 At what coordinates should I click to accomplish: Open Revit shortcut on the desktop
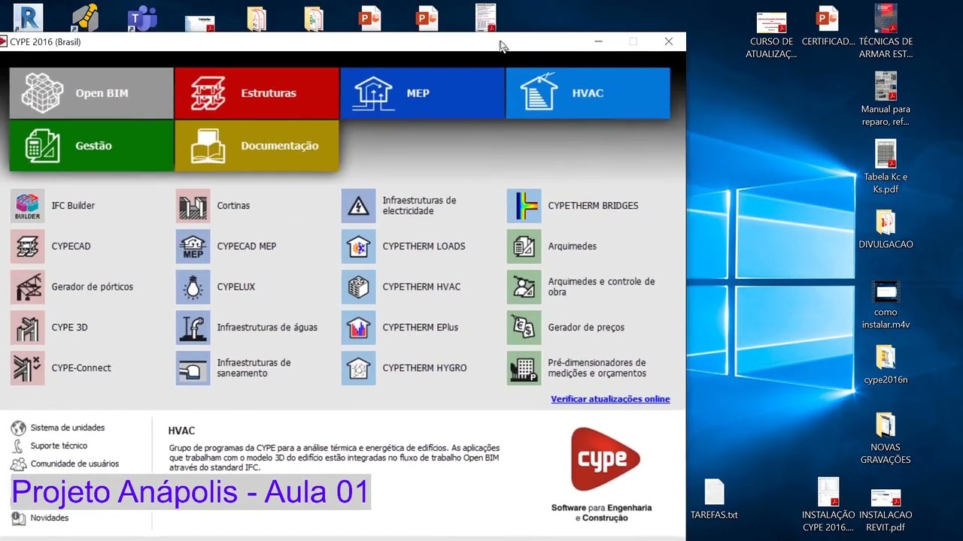click(28, 17)
